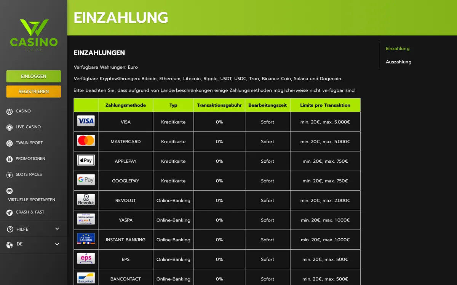Click the Yaspa bank payment logo
457x285 pixels.
click(x=86, y=219)
